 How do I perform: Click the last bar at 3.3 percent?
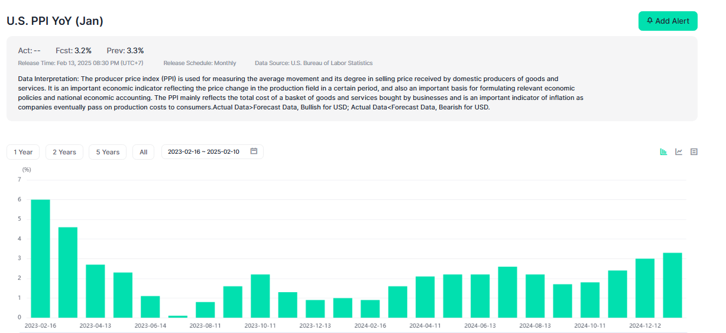(672, 285)
